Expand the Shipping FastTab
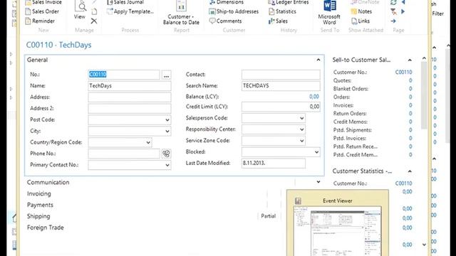Screen dimensions: 456x256 coord(38,216)
